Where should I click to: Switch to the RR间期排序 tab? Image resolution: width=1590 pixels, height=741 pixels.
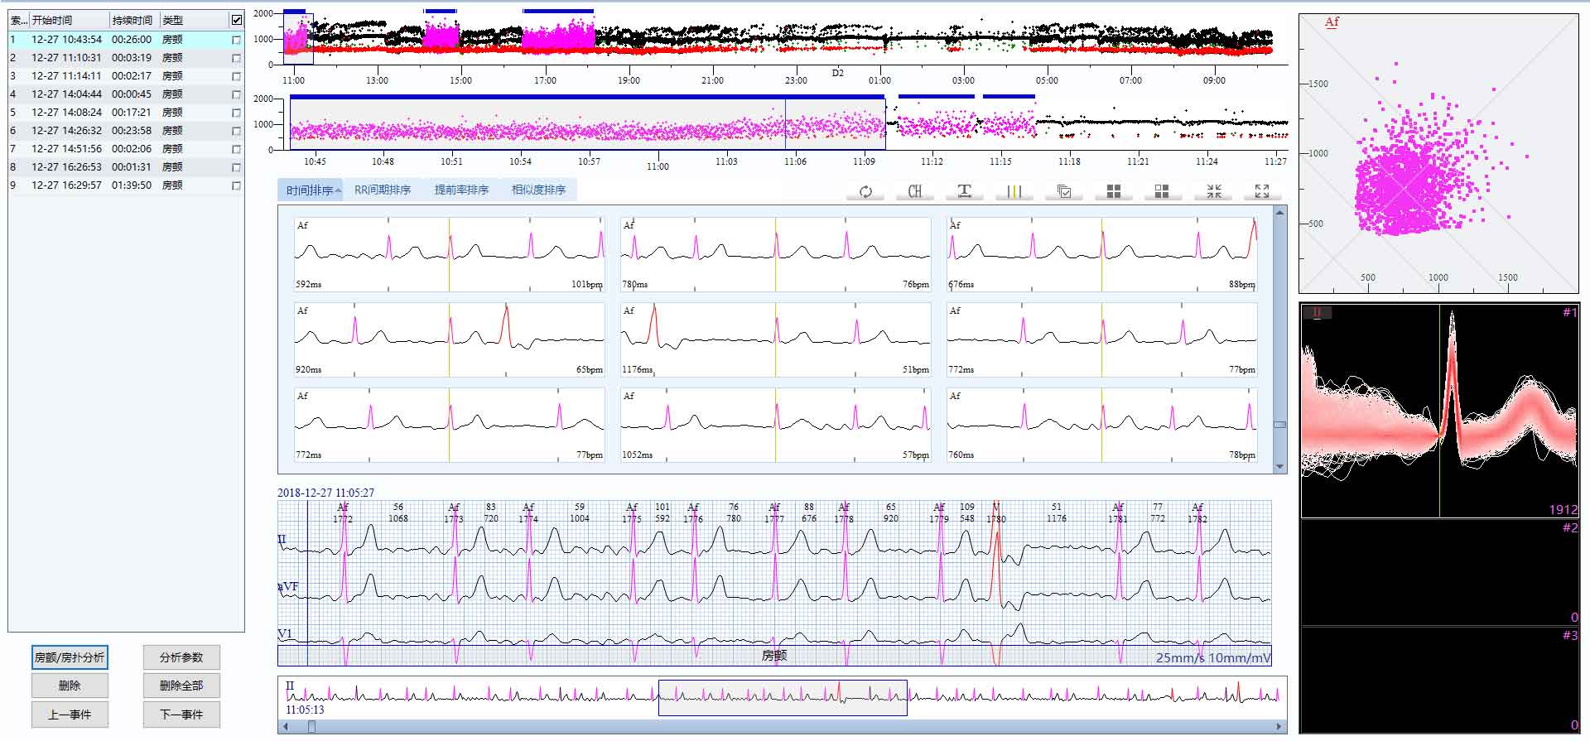pos(383,190)
